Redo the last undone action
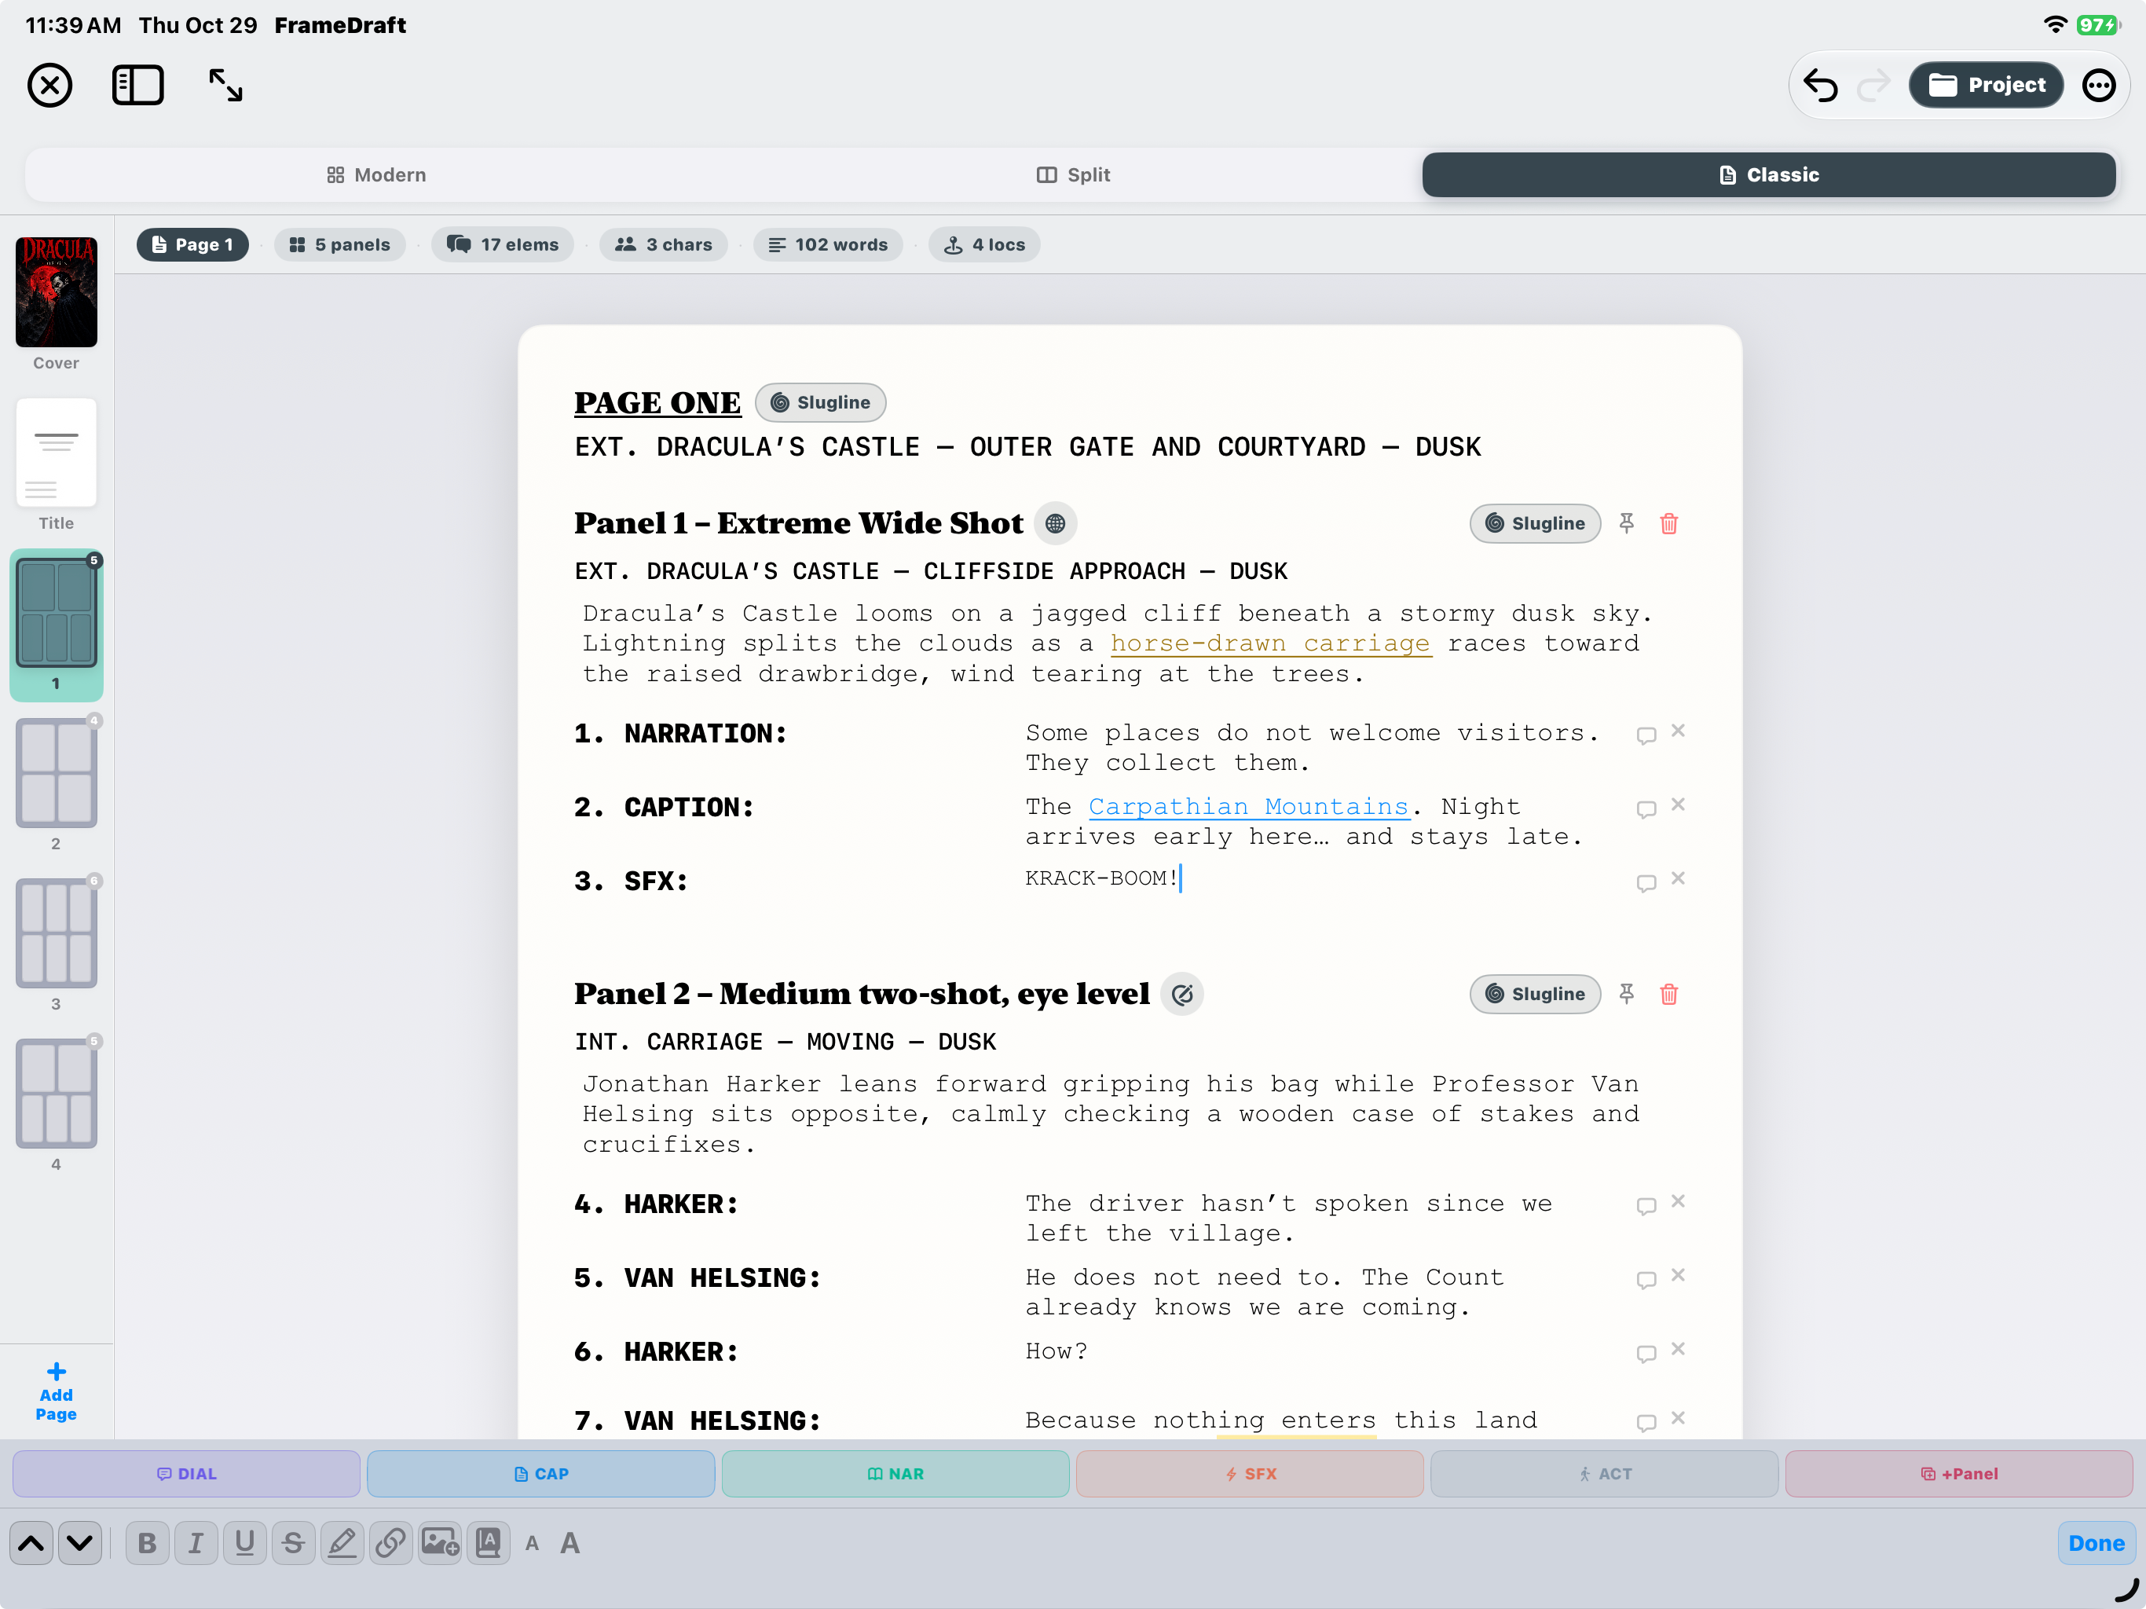Image resolution: width=2146 pixels, height=1609 pixels. [1873, 86]
